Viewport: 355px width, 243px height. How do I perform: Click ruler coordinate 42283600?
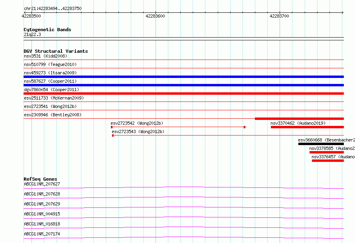point(155,16)
